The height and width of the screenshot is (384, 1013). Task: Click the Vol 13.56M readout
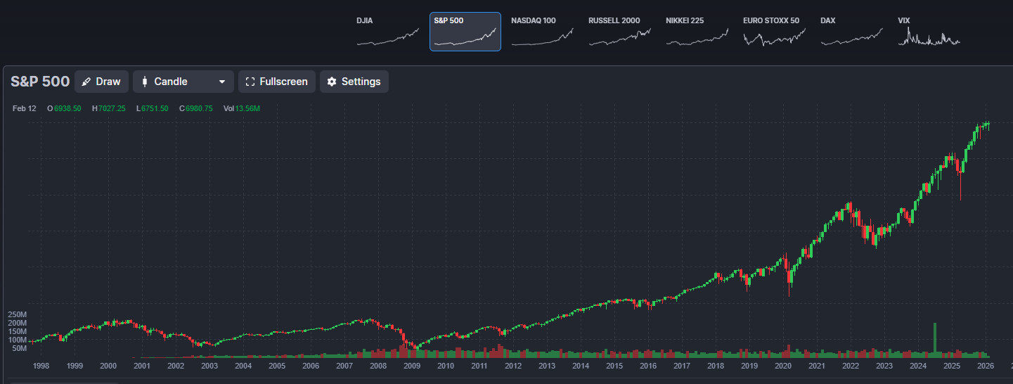(x=242, y=108)
